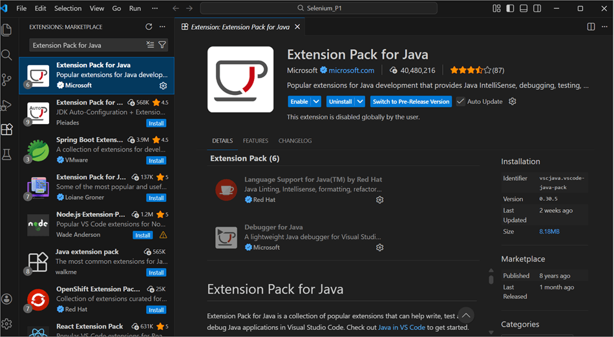The image size is (614, 337).
Task: Select React Extension Pack in results
Action: tap(97, 329)
